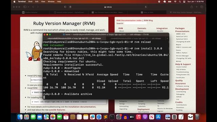Screen dimensions: 217x122
Task: Open the RVM Documentation Index link
Action: (129, 20)
